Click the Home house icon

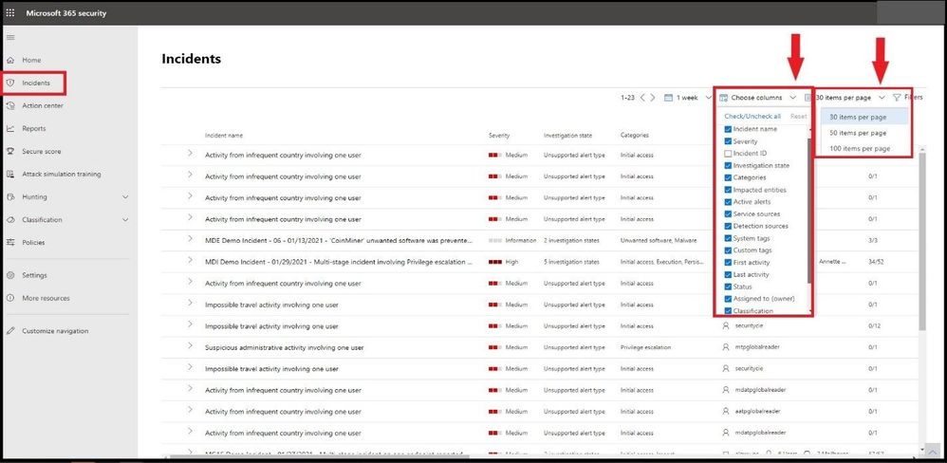tap(10, 61)
